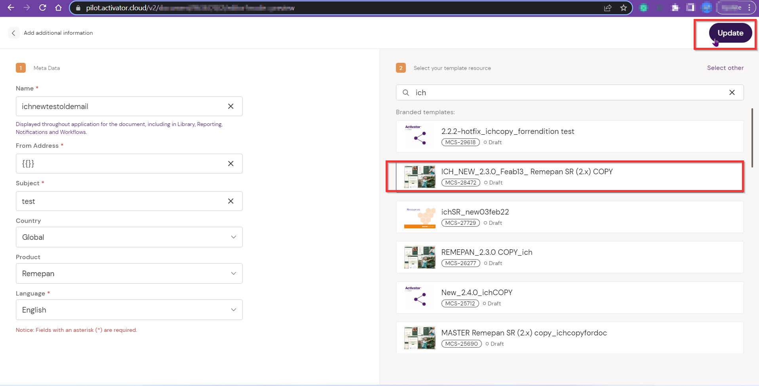Image resolution: width=759 pixels, height=386 pixels.
Task: Clear the Name field with its X icon
Action: pyautogui.click(x=231, y=106)
